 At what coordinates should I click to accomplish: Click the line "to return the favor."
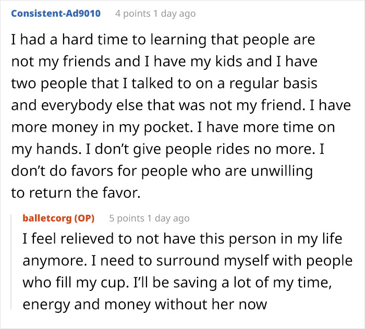point(76,193)
